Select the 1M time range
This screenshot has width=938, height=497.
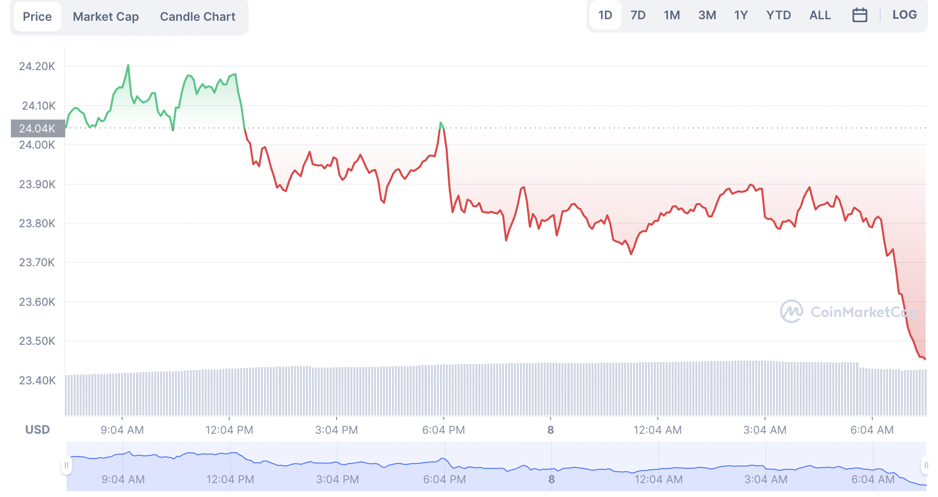pos(672,15)
